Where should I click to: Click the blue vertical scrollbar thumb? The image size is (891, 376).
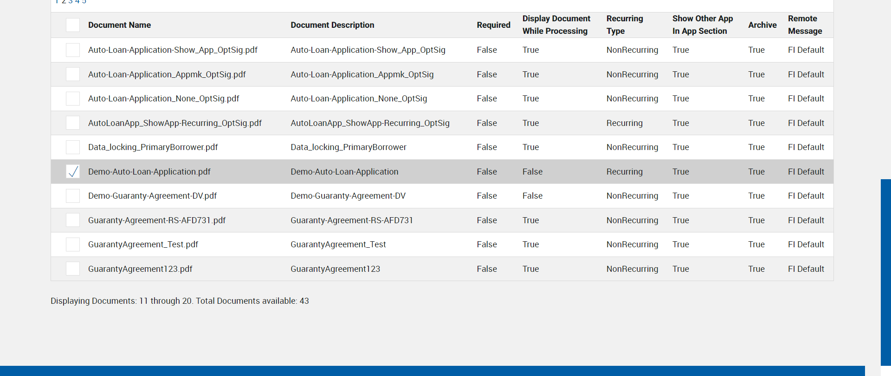coord(885,273)
